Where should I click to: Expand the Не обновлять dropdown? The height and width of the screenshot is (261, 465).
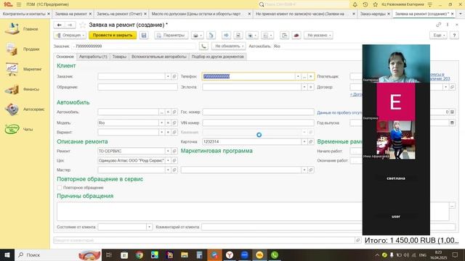[x=228, y=46]
